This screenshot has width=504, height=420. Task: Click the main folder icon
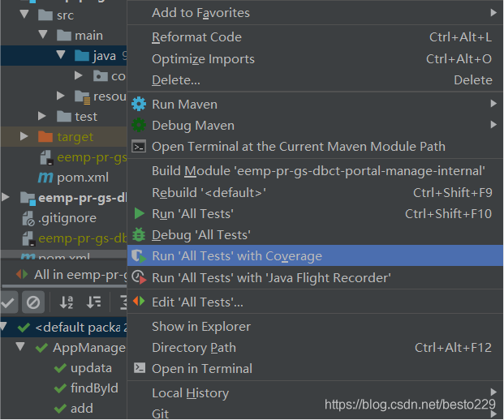[63, 36]
